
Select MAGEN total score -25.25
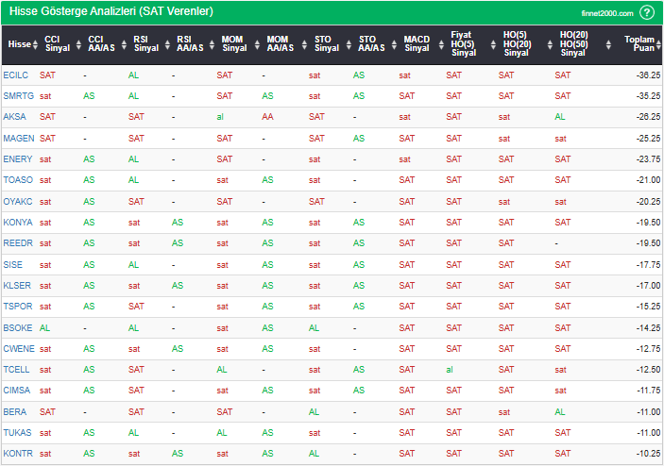648,139
